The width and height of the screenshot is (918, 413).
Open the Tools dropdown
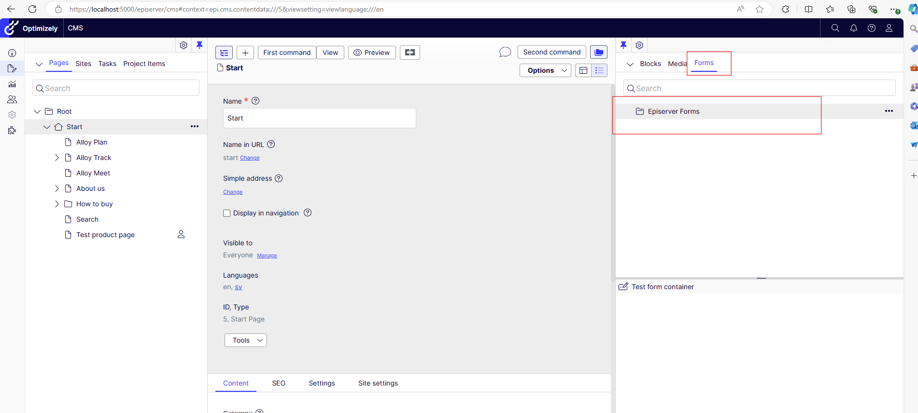[x=245, y=340]
